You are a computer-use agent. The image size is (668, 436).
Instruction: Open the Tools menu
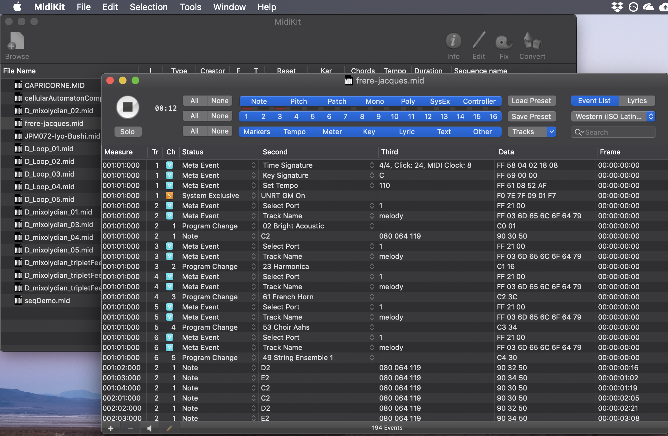tap(190, 7)
